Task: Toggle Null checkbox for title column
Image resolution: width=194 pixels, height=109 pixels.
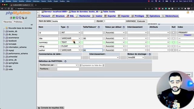Action: 173,38
